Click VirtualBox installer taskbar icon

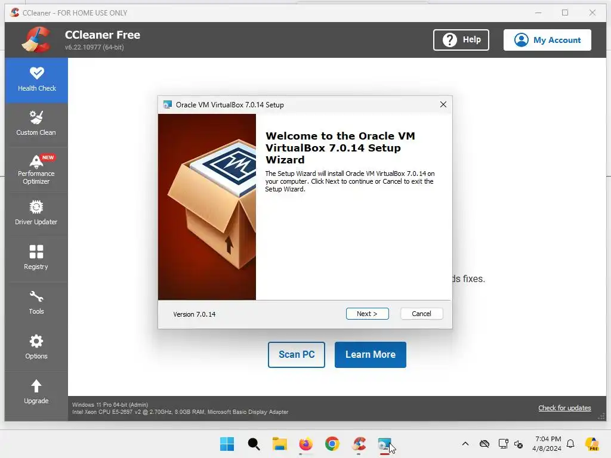click(x=385, y=444)
